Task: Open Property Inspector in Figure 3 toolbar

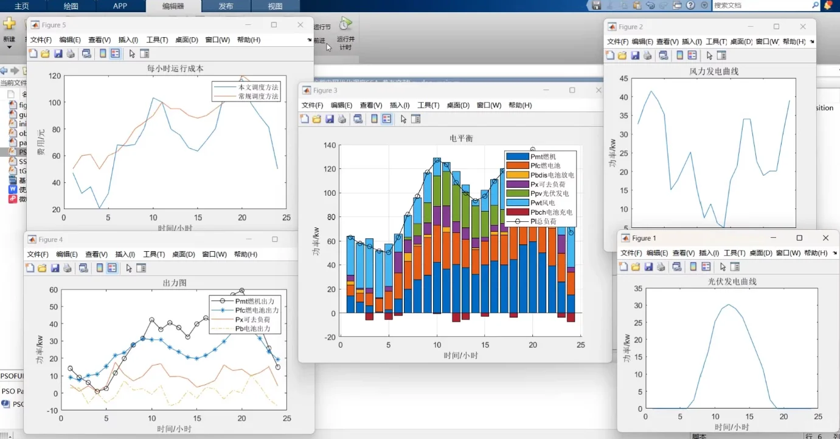Action: pos(415,119)
